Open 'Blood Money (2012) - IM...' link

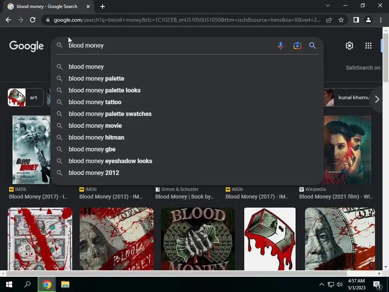coord(111,197)
